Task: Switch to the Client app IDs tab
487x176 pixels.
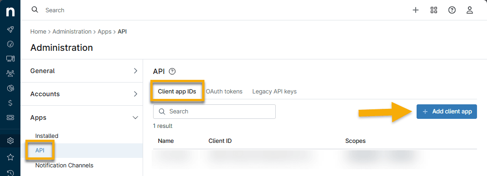Action: coord(177,92)
